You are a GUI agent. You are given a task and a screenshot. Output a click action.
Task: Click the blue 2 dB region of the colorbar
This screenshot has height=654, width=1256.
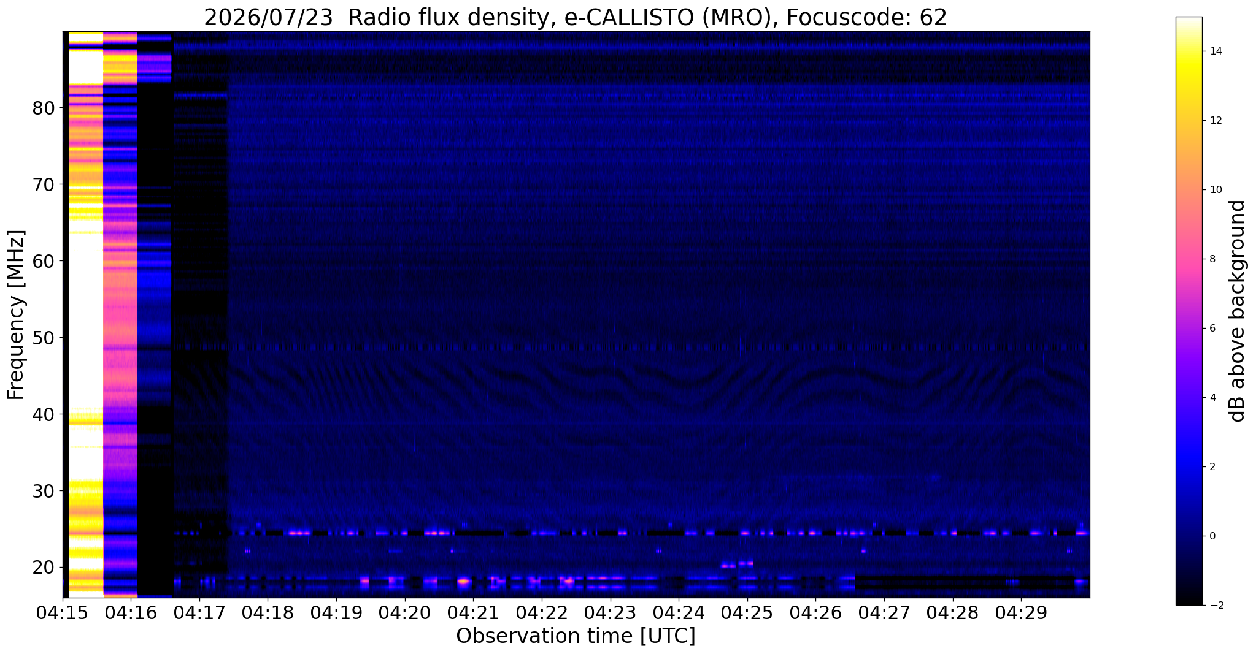tap(1189, 467)
